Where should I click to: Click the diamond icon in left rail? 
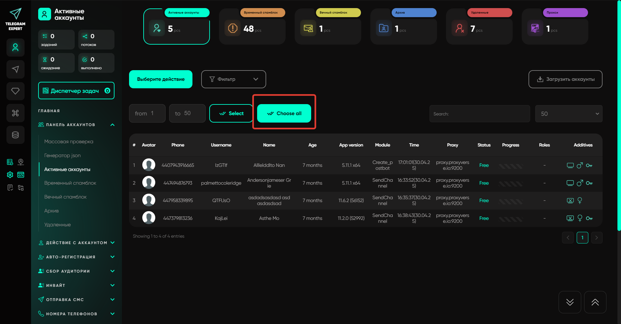[15, 91]
